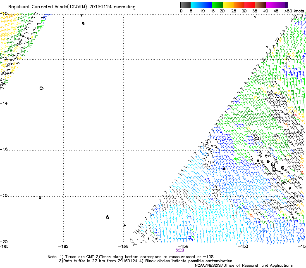Image resolution: width=306 pixels, height=268 pixels.
Task: Click the '>50 knots' legend label
Action: click(x=294, y=11)
